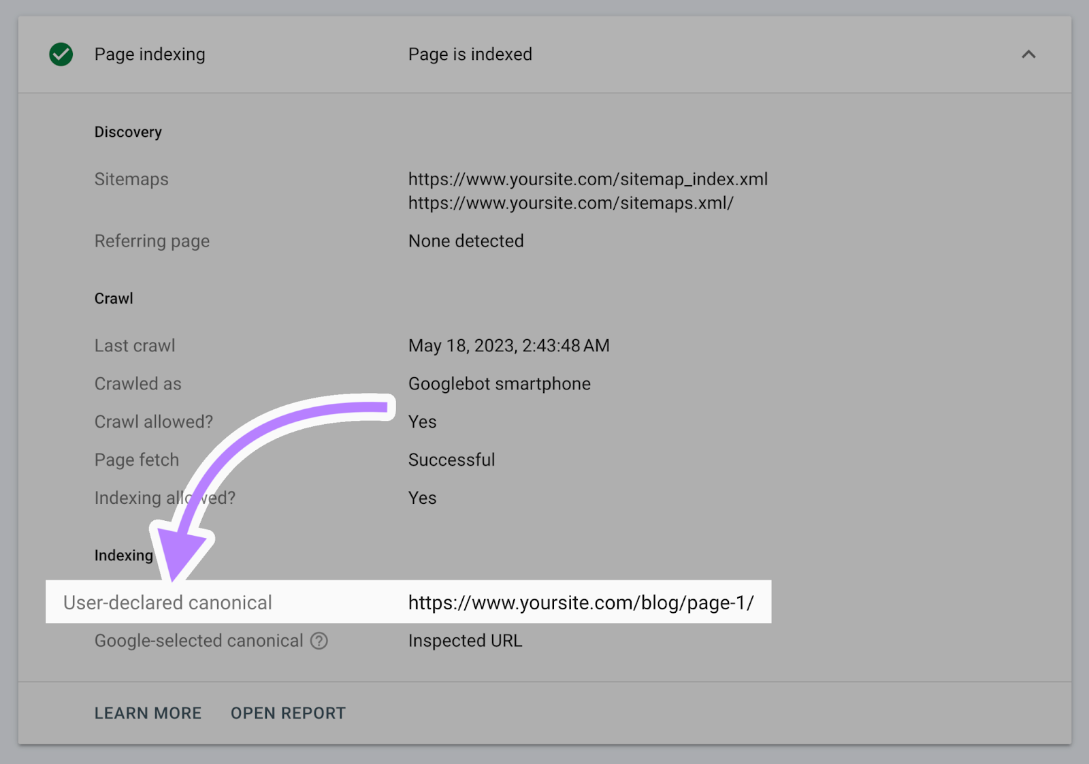Click the green checkmark status icon
Viewport: 1089px width, 764px height.
(x=61, y=54)
